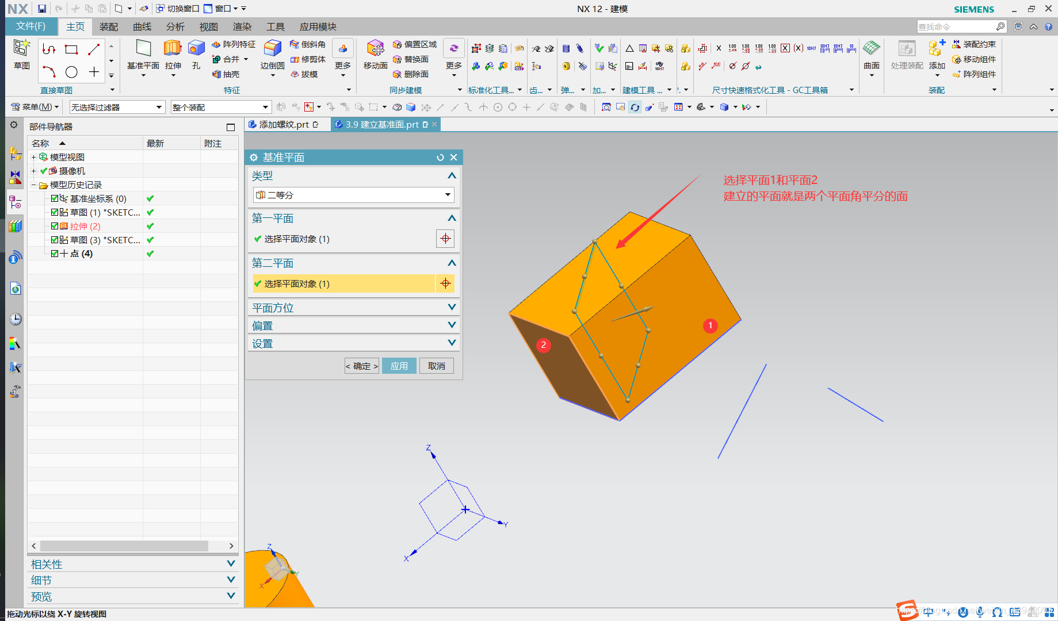Select the rectangle sketch tool
1058x621 pixels.
[x=71, y=49]
